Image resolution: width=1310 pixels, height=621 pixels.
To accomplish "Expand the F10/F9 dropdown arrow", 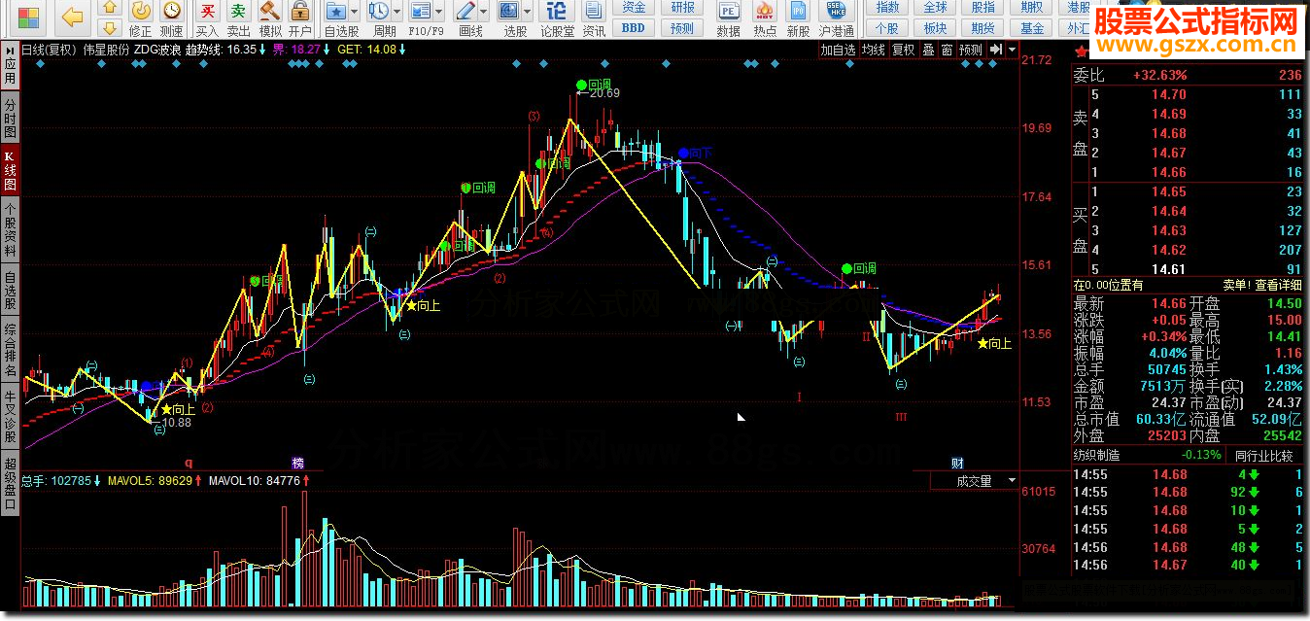I will click(x=438, y=12).
